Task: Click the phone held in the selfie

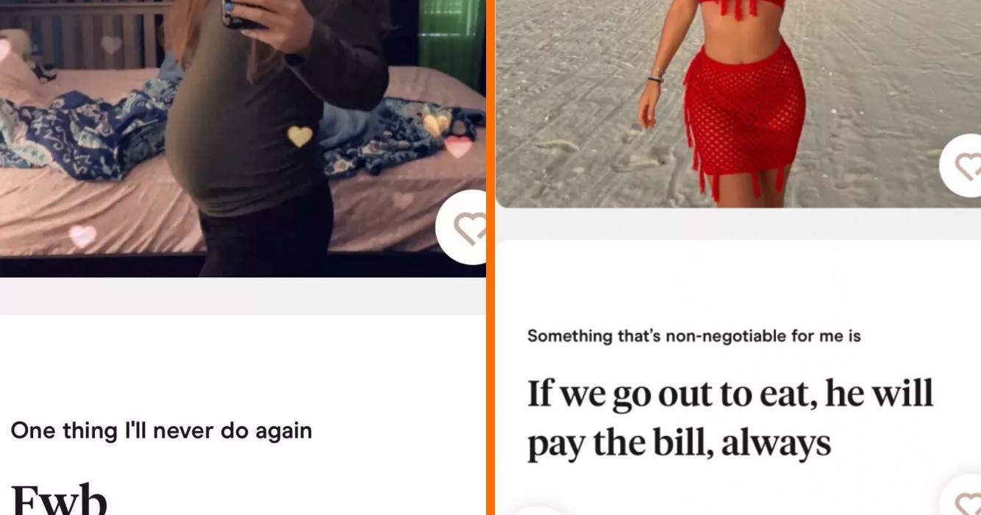Action: point(240,14)
